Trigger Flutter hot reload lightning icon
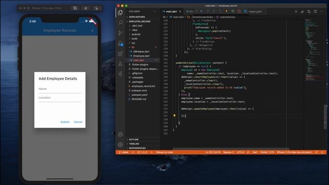The height and width of the screenshot is (185, 329). (x=226, y=11)
